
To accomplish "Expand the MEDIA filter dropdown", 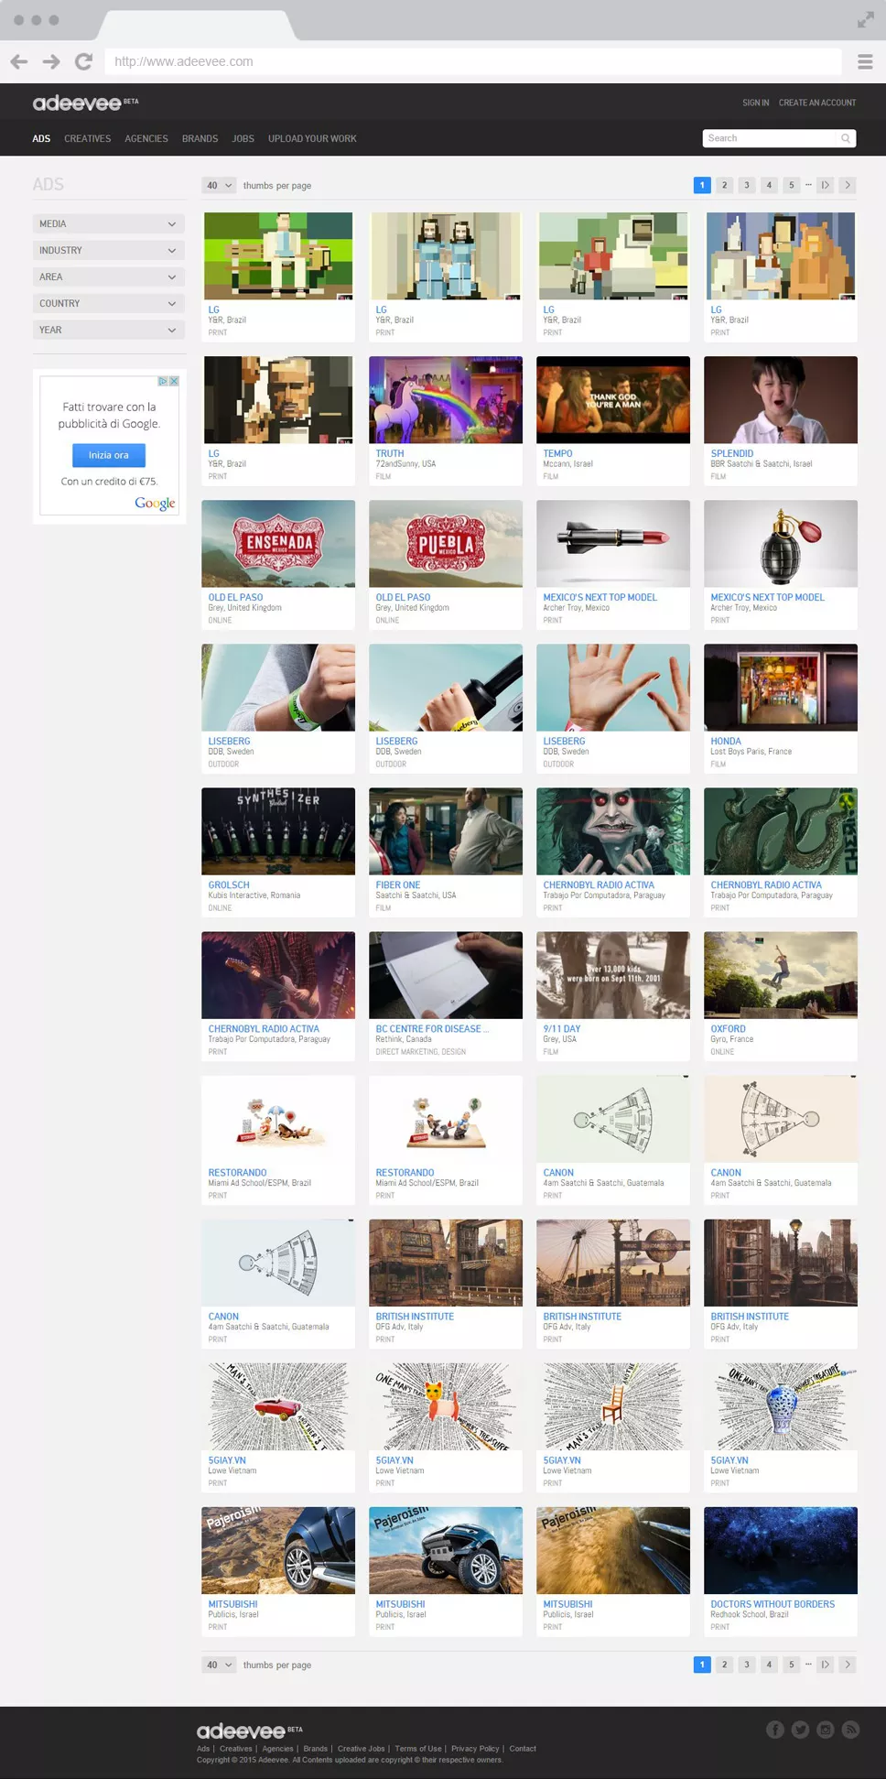I will point(108,223).
